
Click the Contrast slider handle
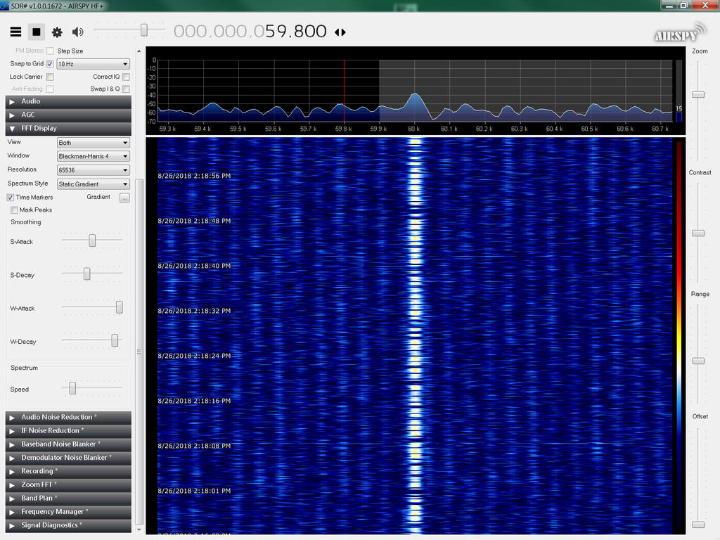[698, 233]
